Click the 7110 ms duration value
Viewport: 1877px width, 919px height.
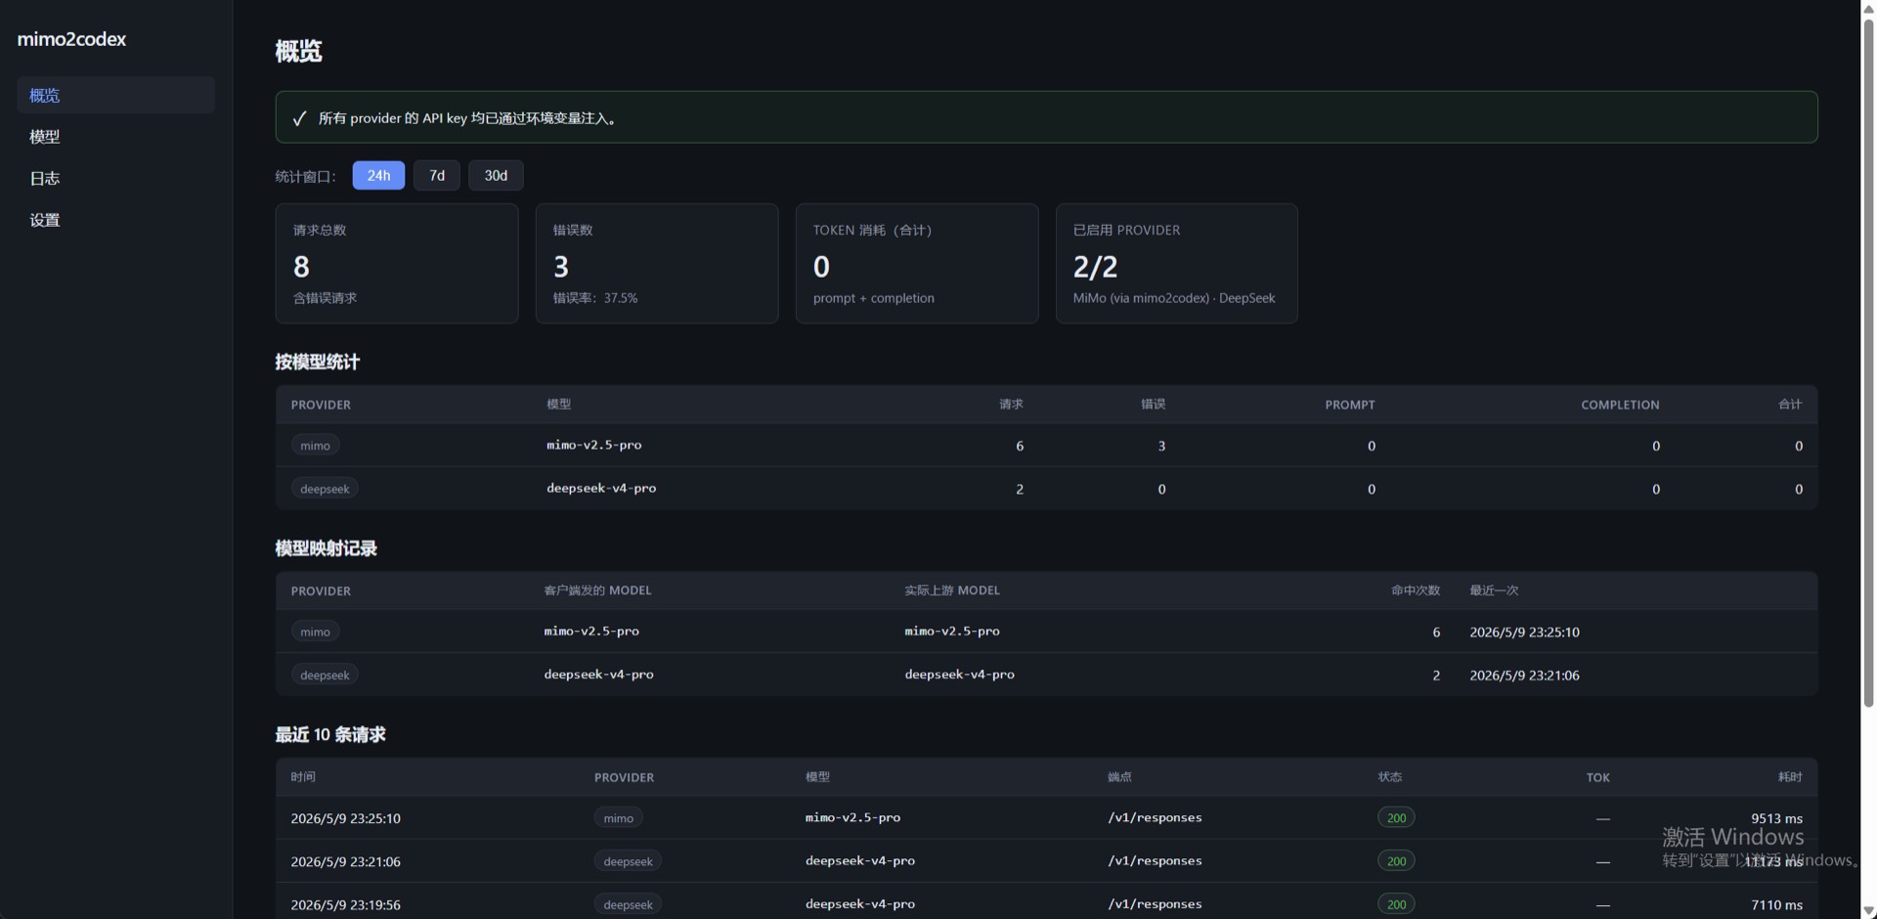[x=1776, y=904]
